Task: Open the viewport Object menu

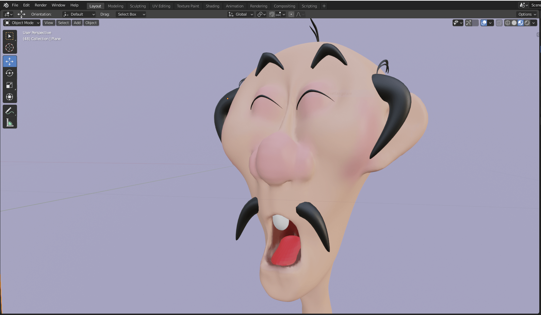Action: pos(91,23)
